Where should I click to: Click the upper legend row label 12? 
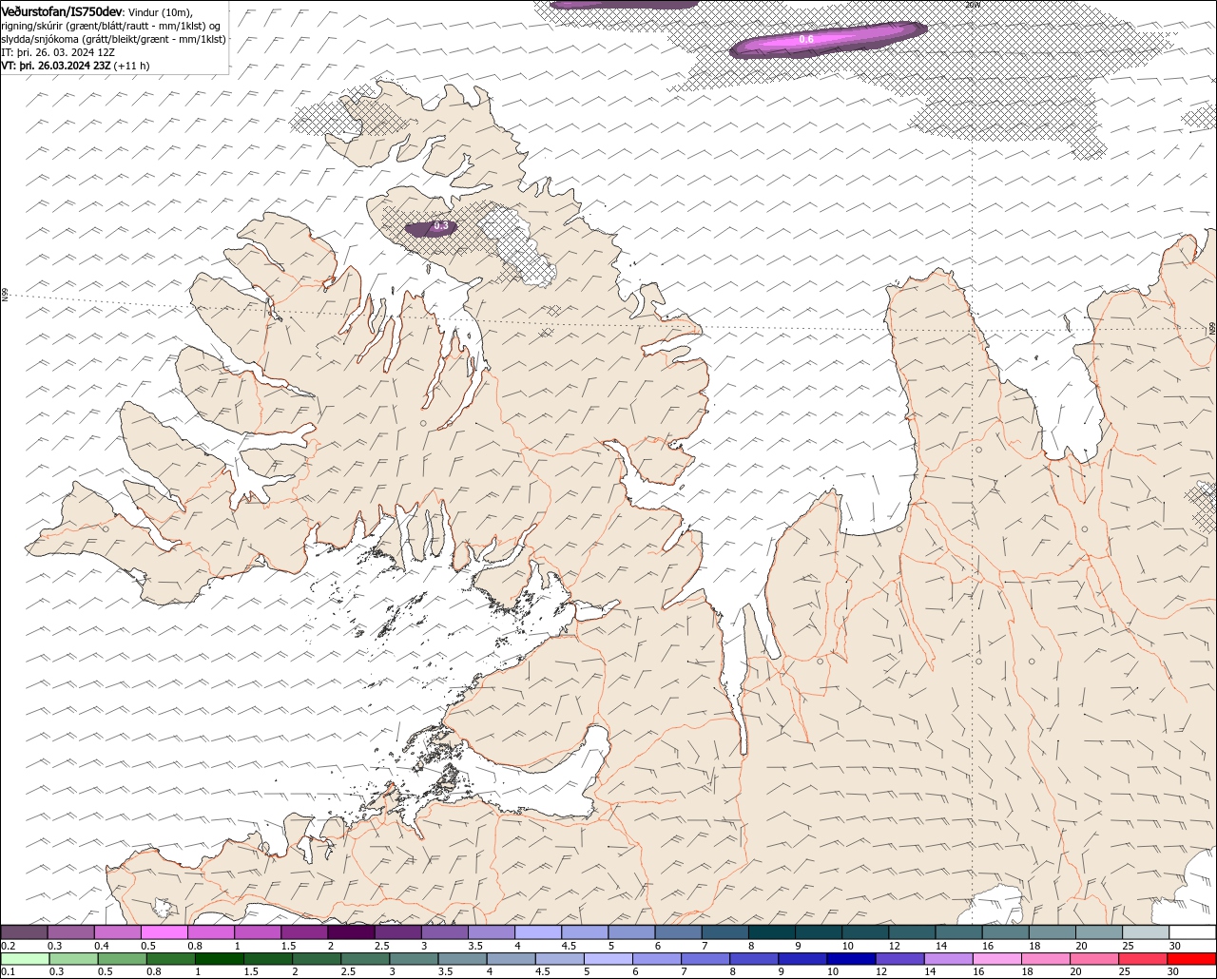pos(894,946)
